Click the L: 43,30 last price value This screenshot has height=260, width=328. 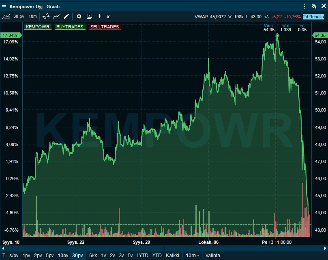coord(253,17)
